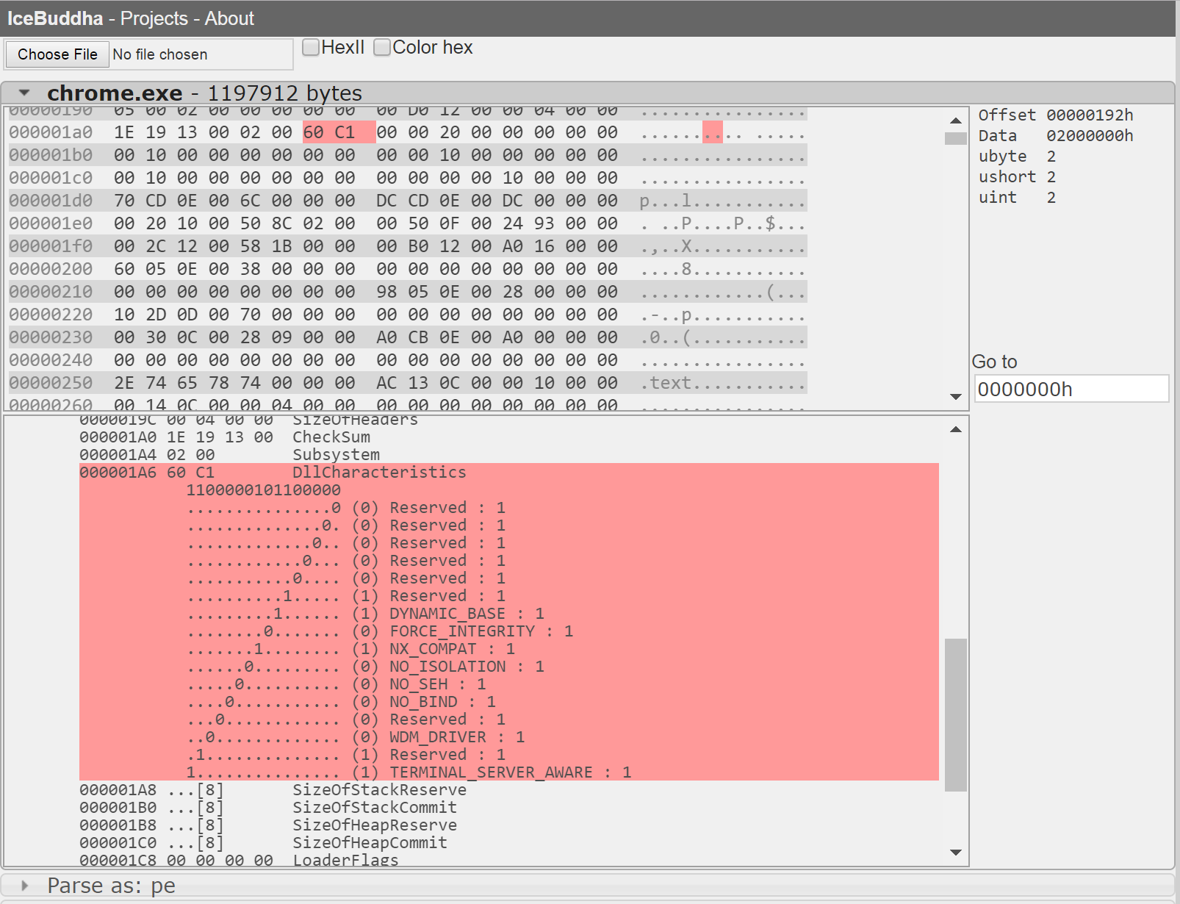The width and height of the screenshot is (1180, 904).
Task: Click offset label 00000220
Action: pyautogui.click(x=51, y=315)
